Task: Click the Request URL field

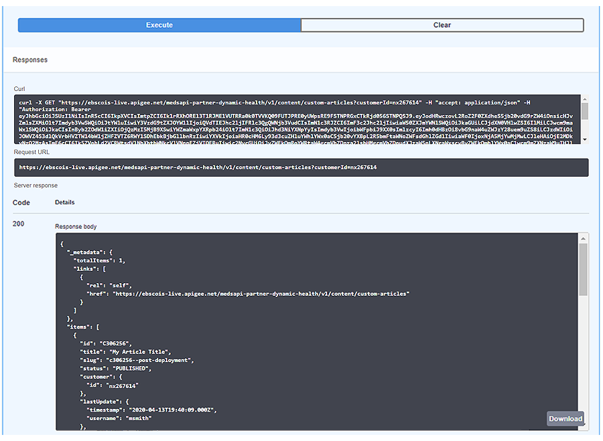Action: coord(301,167)
